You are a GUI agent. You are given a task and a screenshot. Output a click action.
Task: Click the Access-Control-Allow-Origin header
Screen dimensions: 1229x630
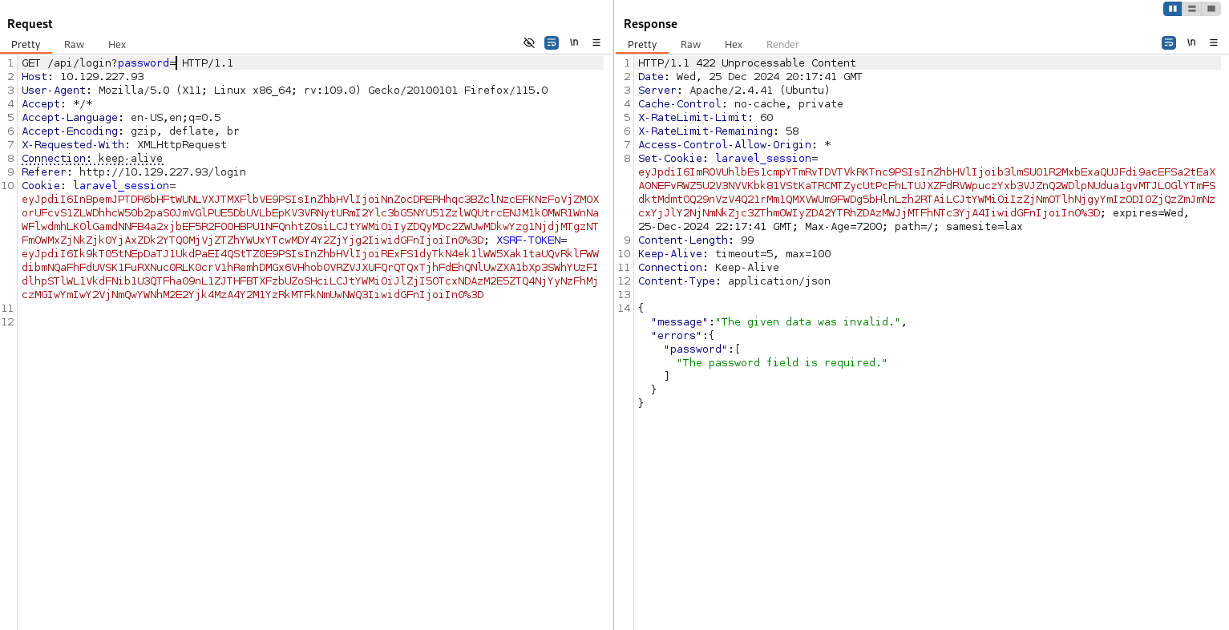[734, 144]
